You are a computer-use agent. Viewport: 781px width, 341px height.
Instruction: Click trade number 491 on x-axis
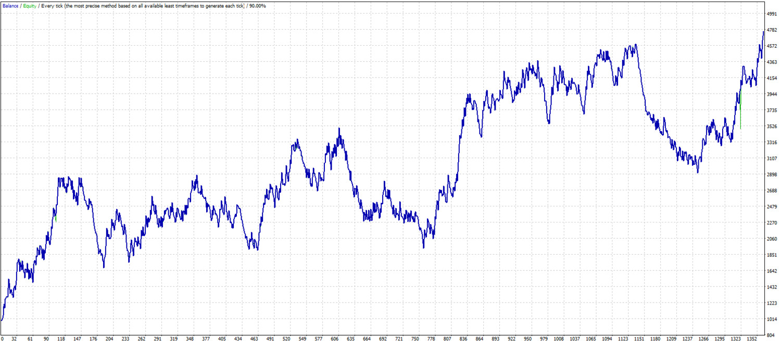tap(270, 338)
